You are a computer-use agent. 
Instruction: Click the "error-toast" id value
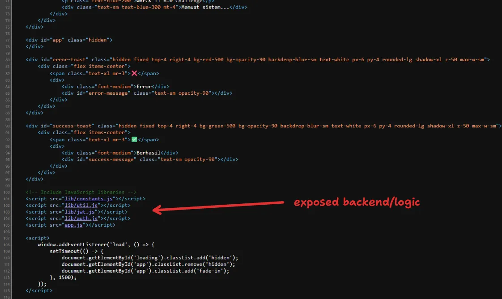(x=71, y=59)
